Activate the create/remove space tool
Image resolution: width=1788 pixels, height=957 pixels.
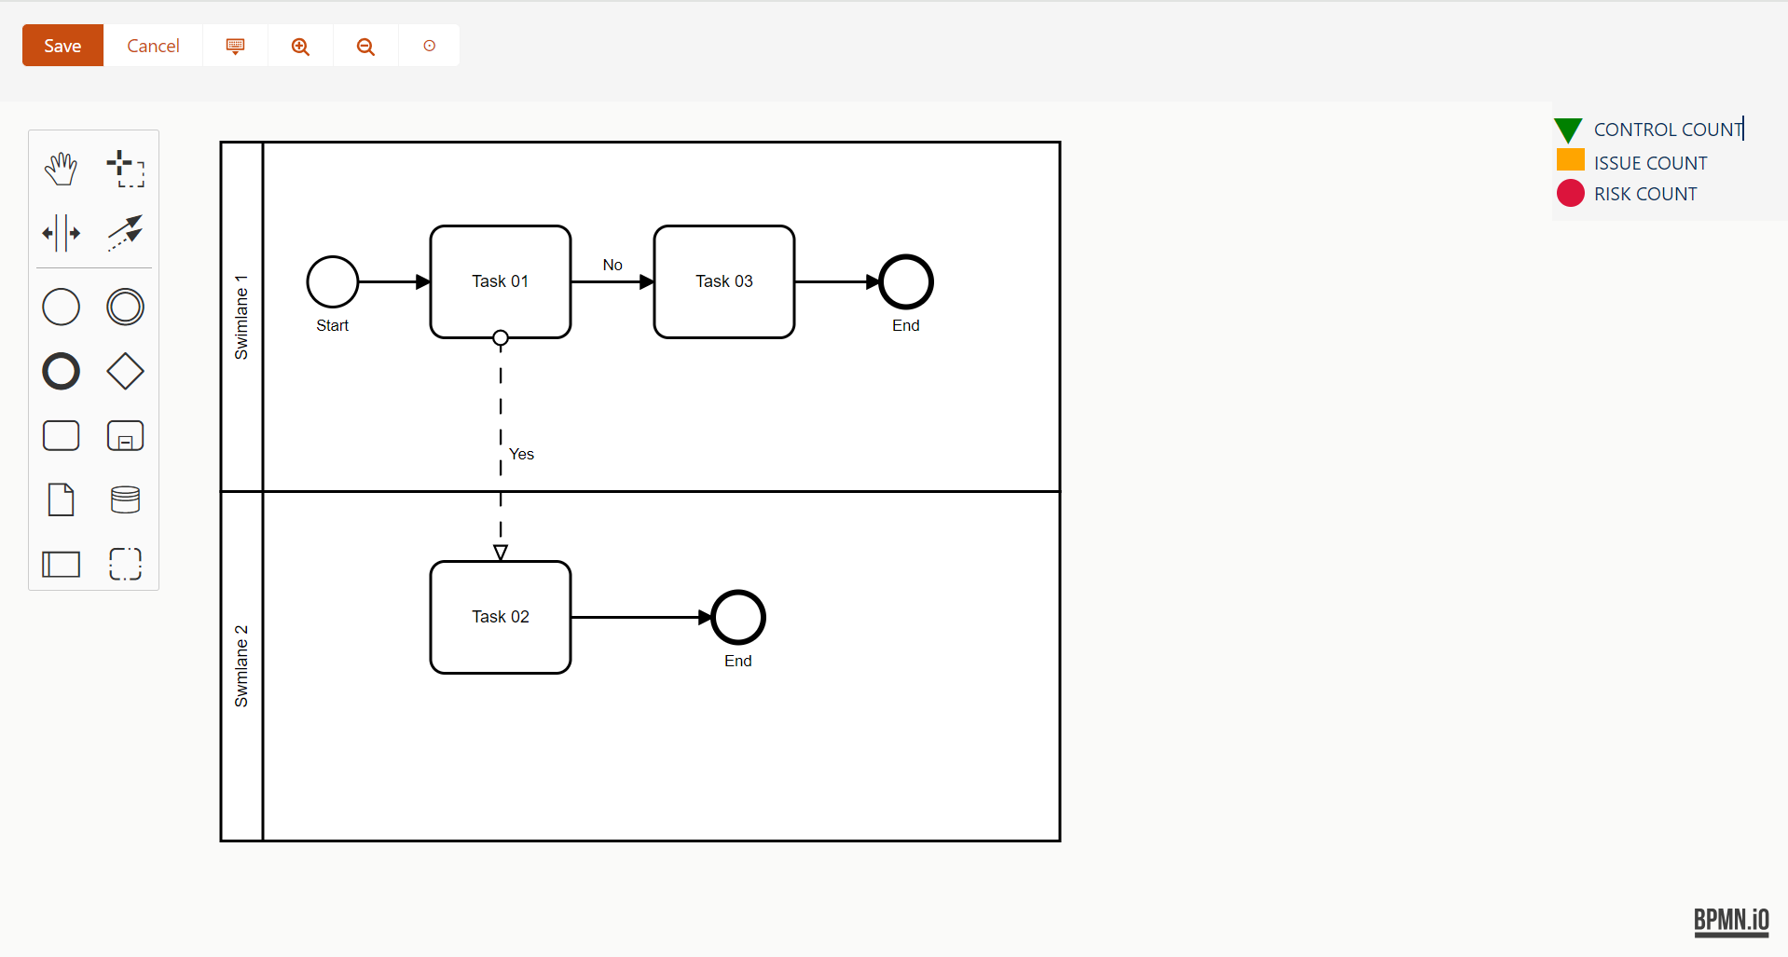[62, 233]
